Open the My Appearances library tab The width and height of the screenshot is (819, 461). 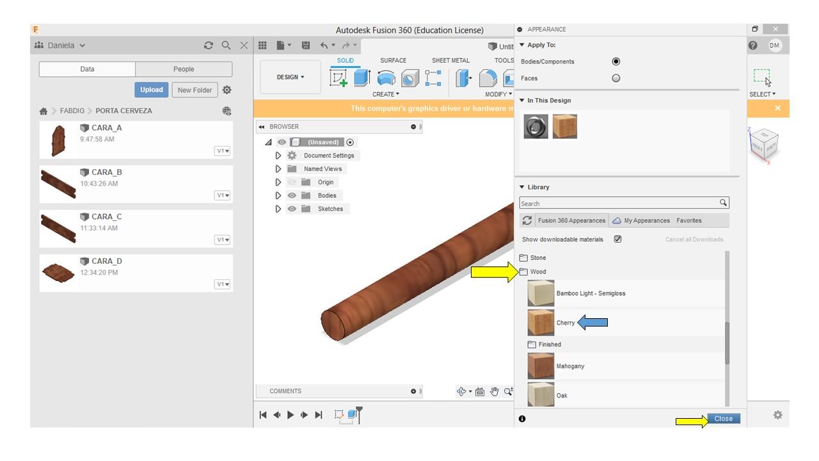pos(641,220)
